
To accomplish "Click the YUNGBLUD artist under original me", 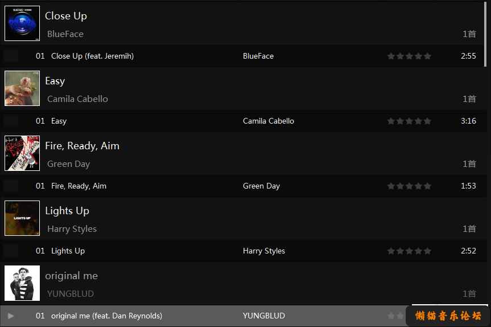I will (x=71, y=294).
